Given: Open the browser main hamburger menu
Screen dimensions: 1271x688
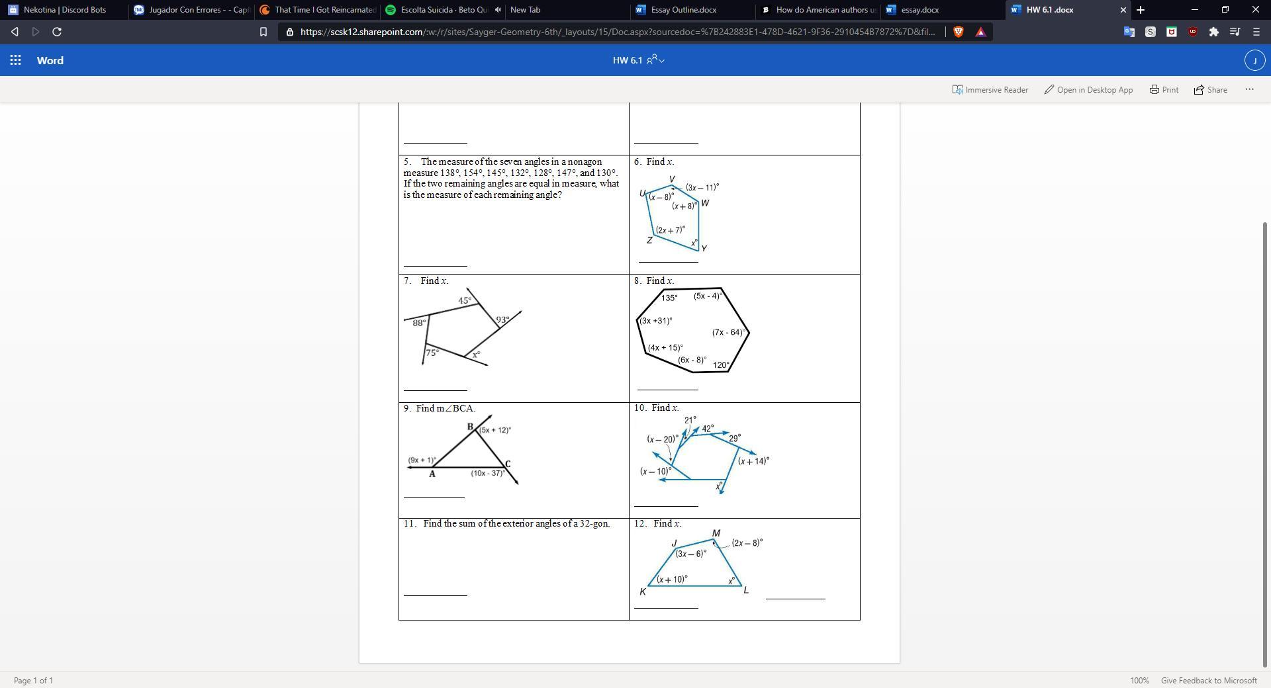Looking at the screenshot, I should coord(1256,32).
